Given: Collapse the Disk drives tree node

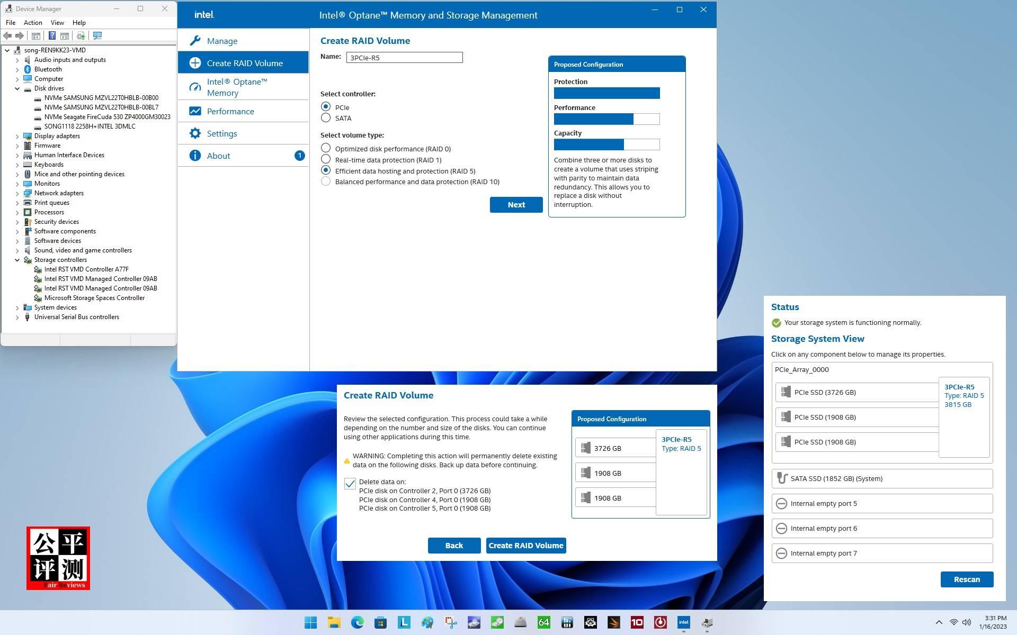Looking at the screenshot, I should pos(17,88).
